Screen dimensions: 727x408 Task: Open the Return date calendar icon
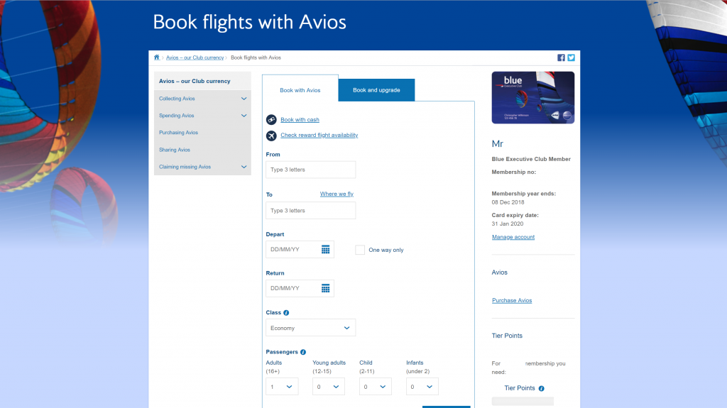[x=325, y=288]
